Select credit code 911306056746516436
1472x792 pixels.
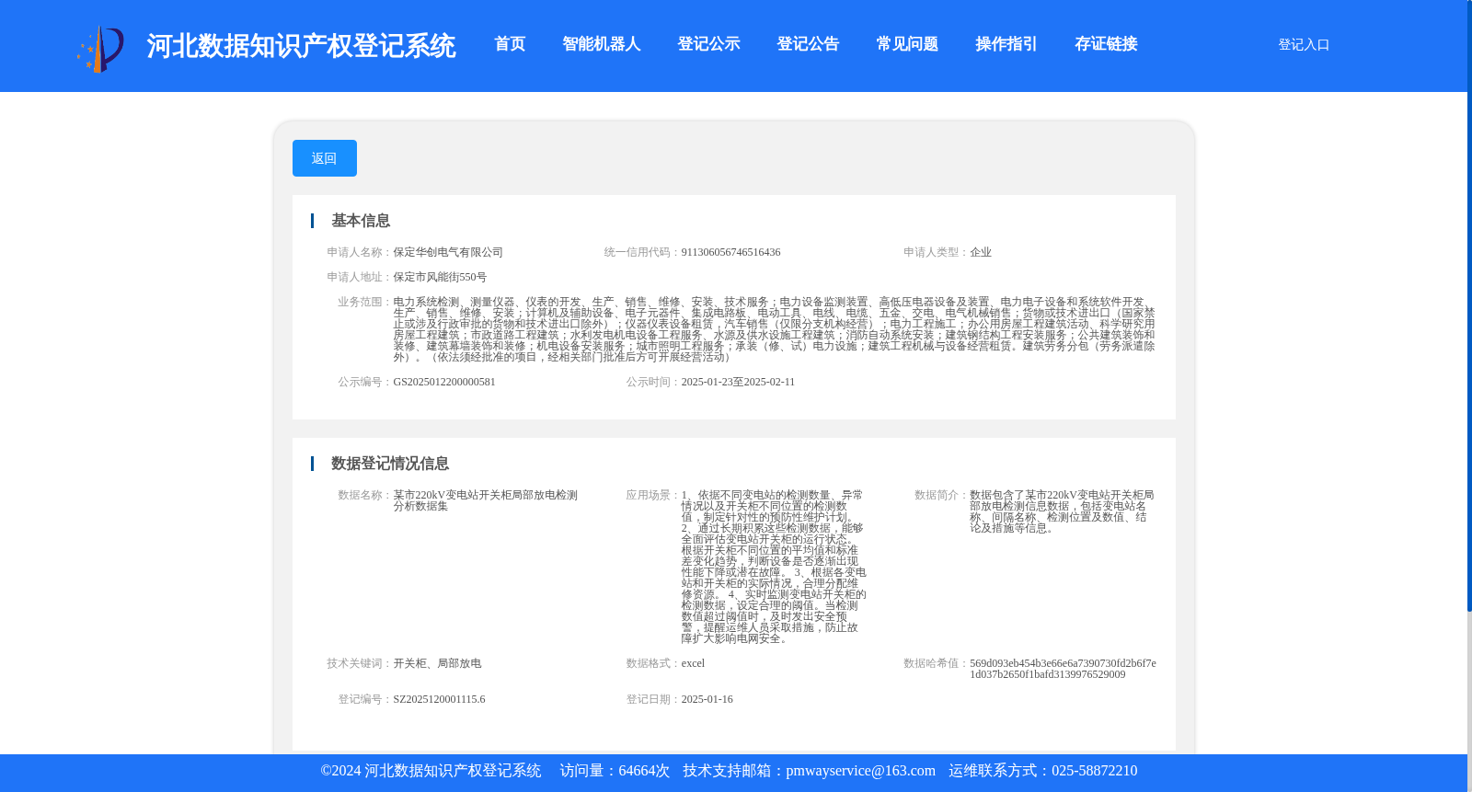(x=730, y=252)
